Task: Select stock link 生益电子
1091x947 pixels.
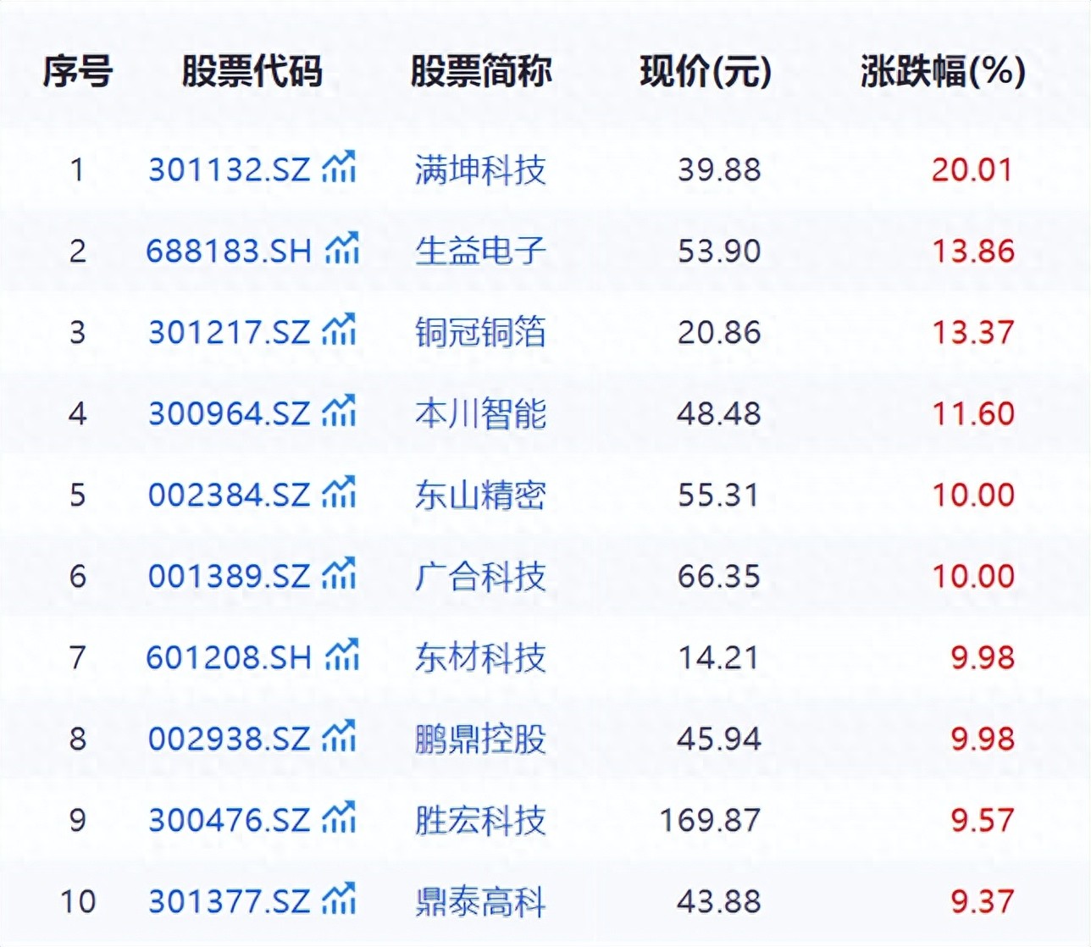Action: pos(480,251)
